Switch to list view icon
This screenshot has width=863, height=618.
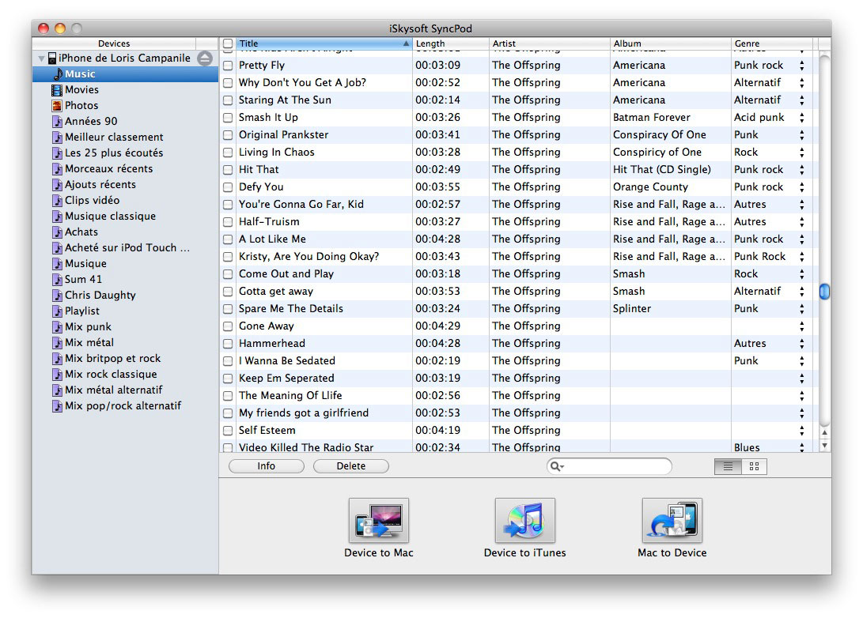pyautogui.click(x=728, y=466)
